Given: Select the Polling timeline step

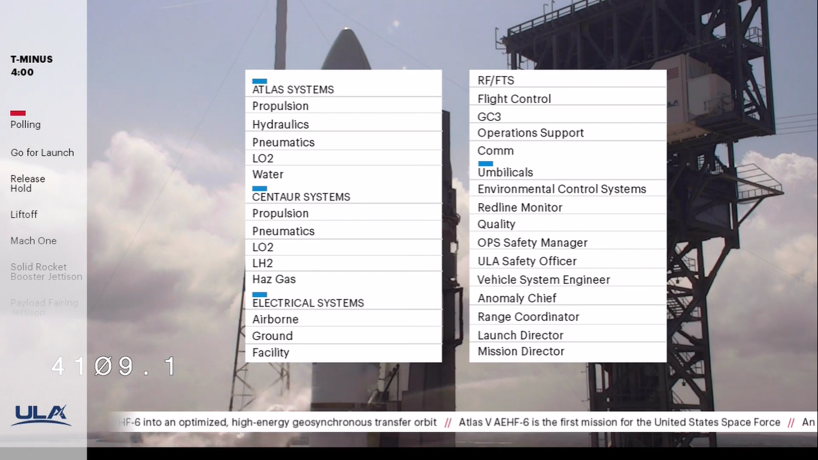Looking at the screenshot, I should [x=26, y=125].
